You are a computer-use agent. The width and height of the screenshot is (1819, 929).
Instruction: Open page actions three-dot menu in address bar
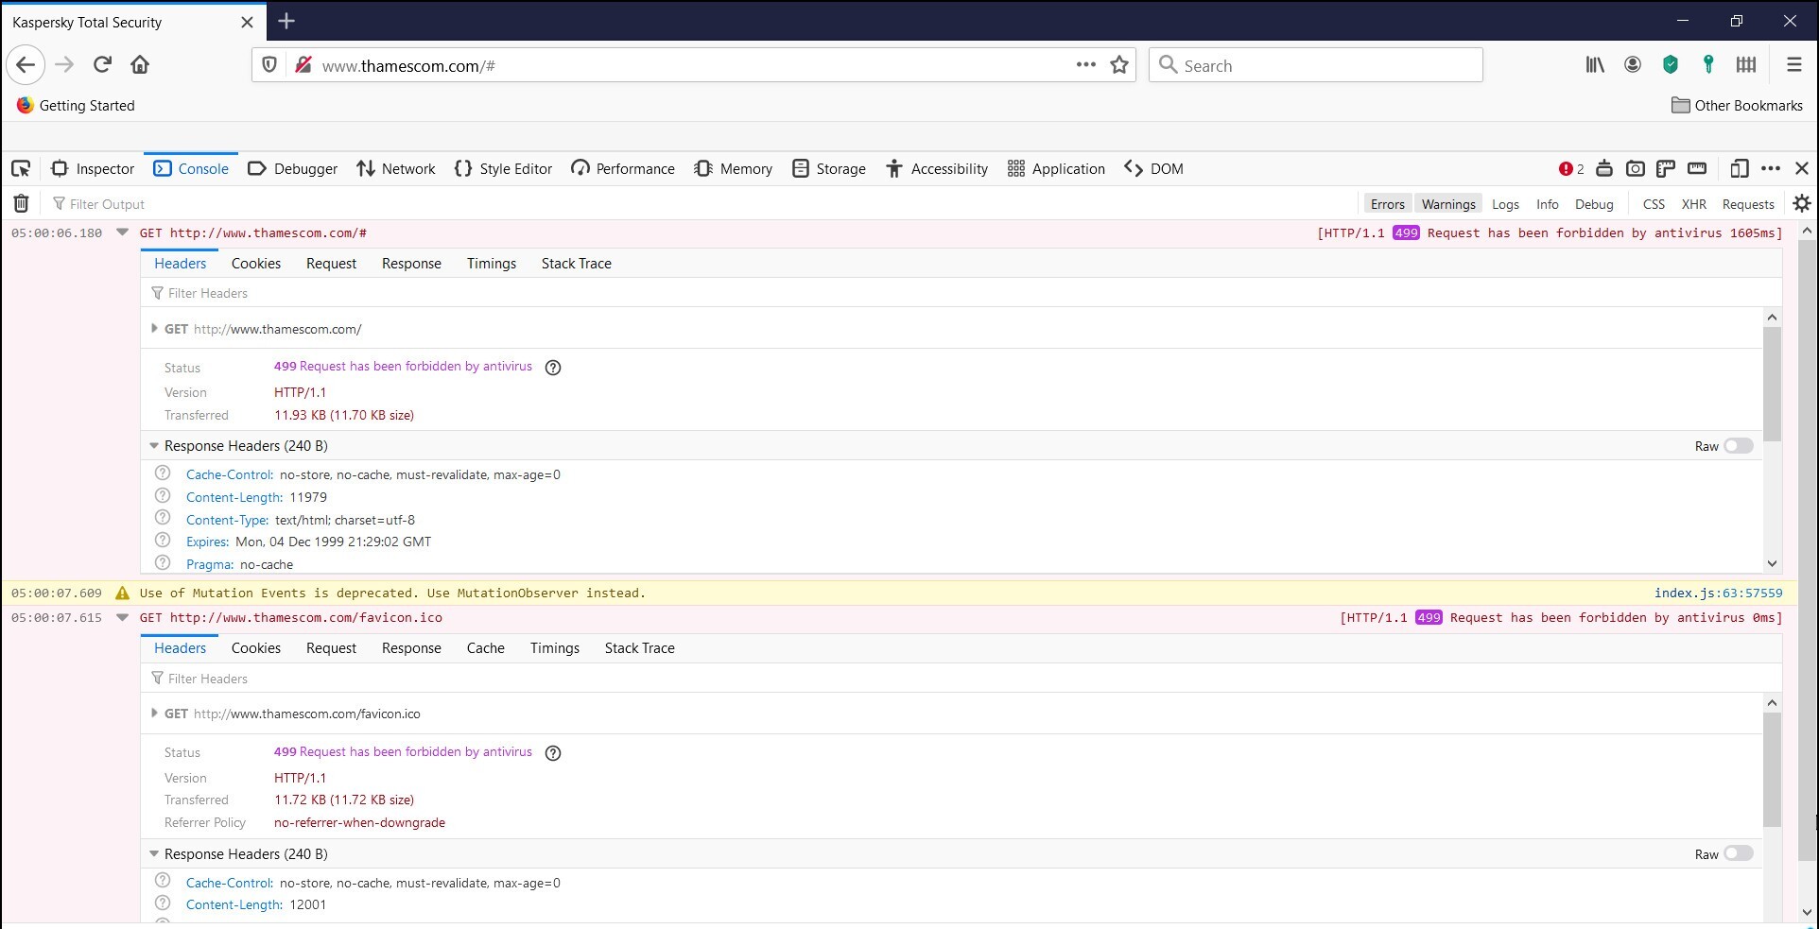(1085, 65)
